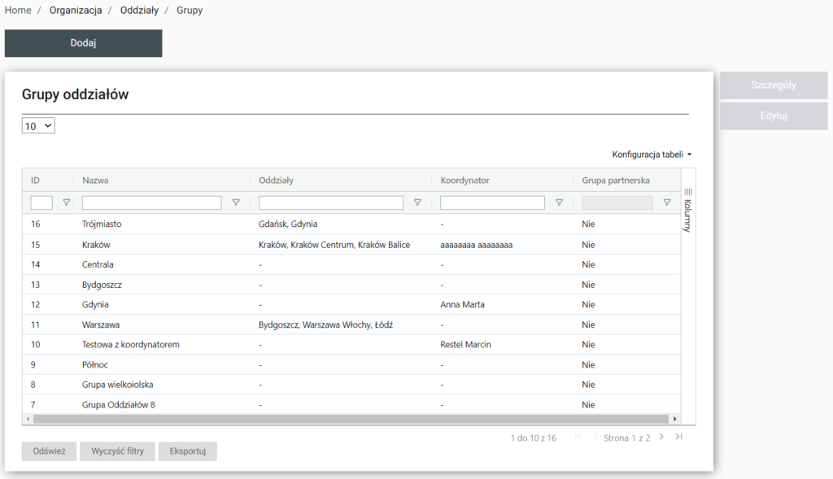Navigate to Organizacja breadcrumb
Screen dimensions: 833x479
(x=76, y=11)
